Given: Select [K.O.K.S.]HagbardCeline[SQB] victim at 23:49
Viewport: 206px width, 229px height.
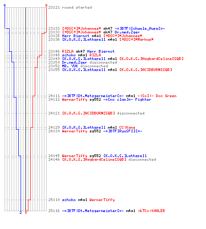Looking at the screenshot, I should click(x=152, y=59).
